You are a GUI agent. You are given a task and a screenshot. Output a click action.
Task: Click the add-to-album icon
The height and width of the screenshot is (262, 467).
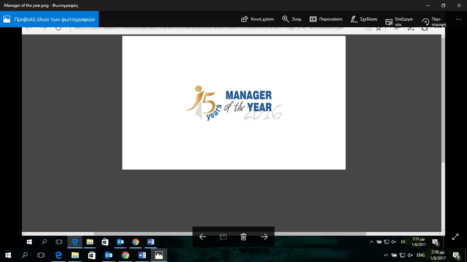[x=224, y=236]
